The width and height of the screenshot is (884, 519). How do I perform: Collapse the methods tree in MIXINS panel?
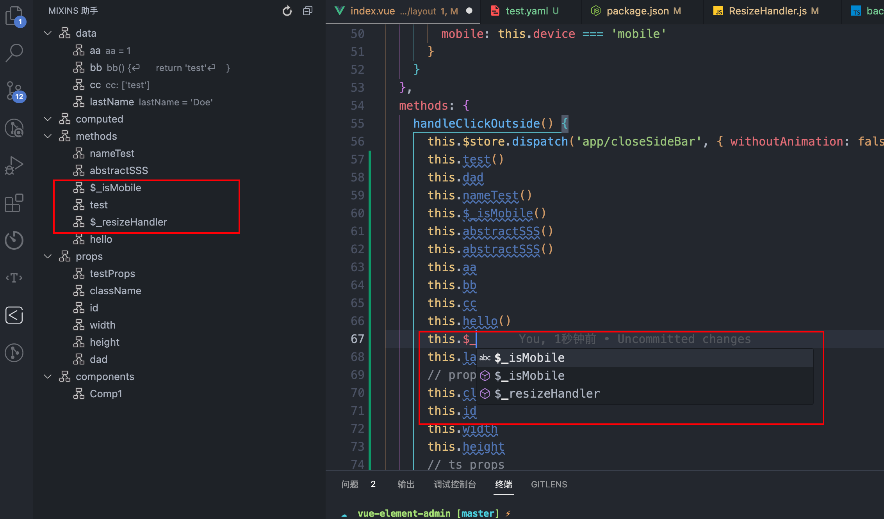click(50, 135)
